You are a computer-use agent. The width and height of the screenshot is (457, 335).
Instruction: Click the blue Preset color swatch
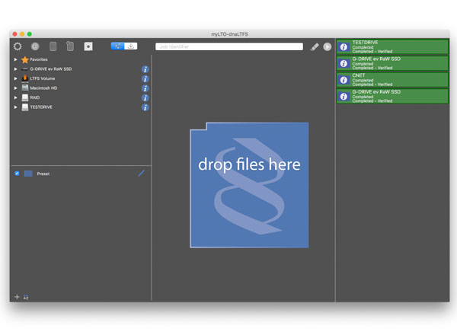click(x=28, y=174)
